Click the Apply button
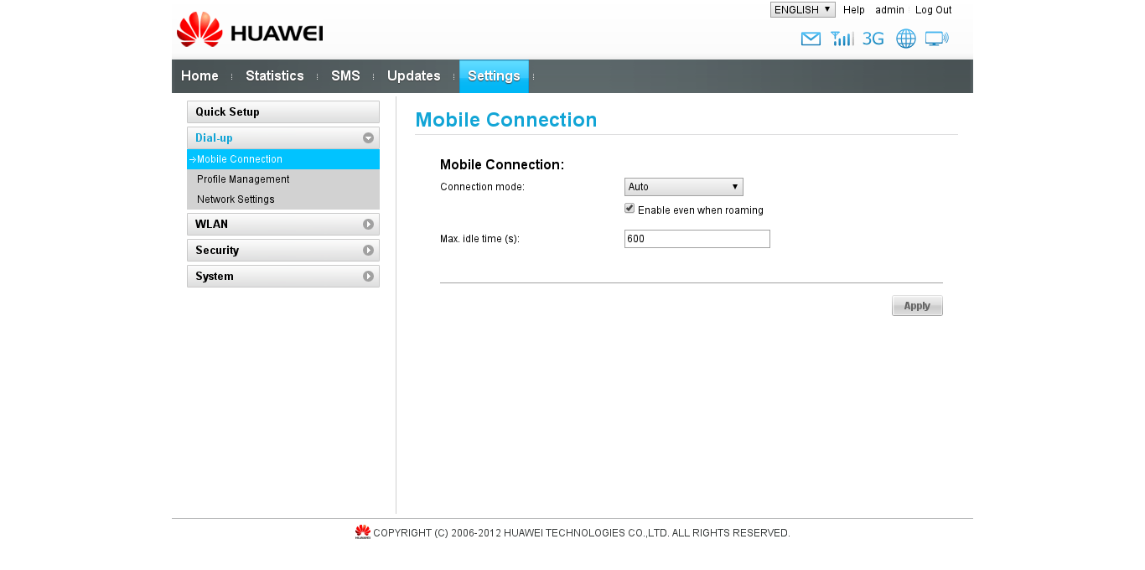The height and width of the screenshot is (570, 1145). coord(917,306)
